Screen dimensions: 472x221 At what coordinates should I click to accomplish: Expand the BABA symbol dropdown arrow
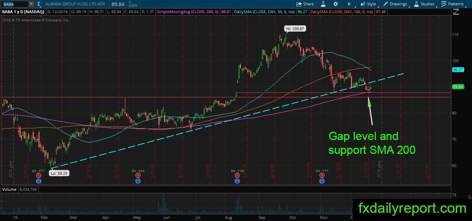click(31, 4)
